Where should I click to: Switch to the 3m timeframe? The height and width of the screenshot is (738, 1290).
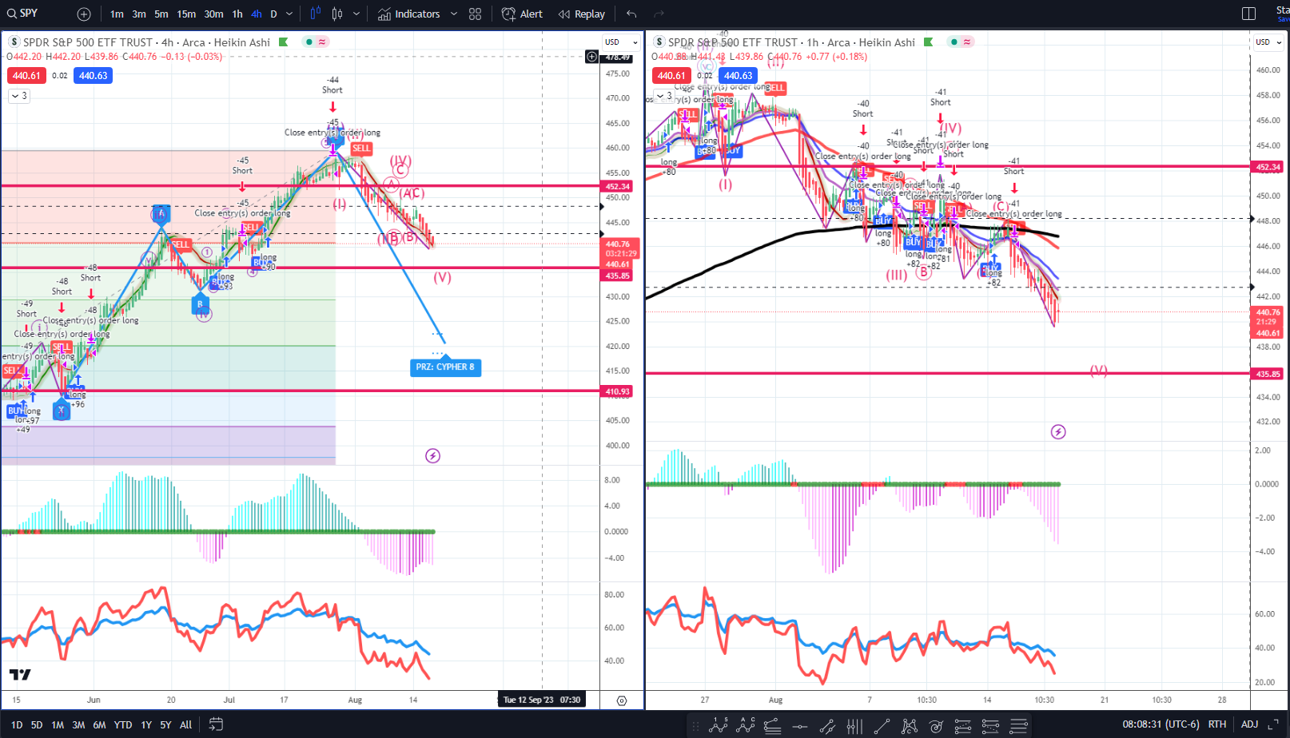[x=139, y=14]
